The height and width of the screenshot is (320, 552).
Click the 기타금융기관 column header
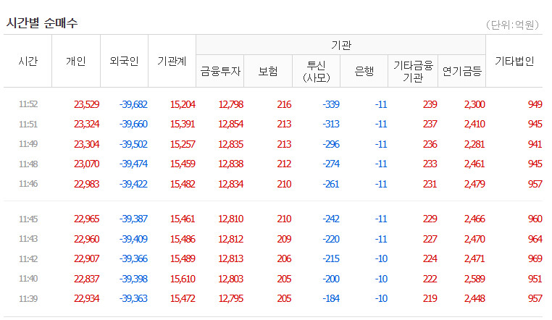pos(413,72)
